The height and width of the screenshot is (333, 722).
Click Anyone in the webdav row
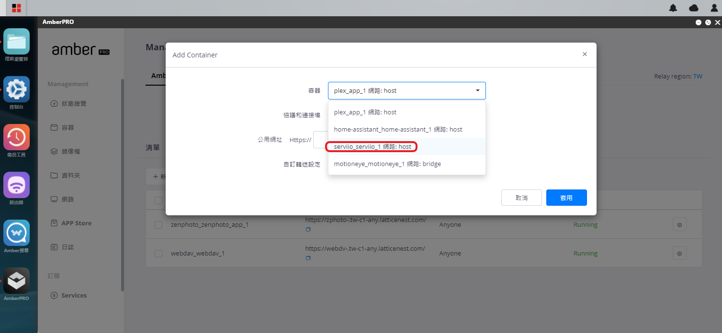pyautogui.click(x=450, y=254)
